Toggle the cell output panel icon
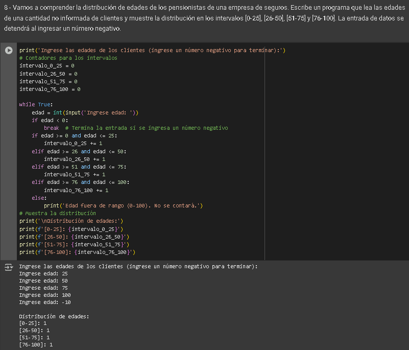Image resolution: width=409 pixels, height=350 pixels. point(9,267)
